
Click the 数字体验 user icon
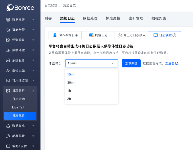[8, 50]
